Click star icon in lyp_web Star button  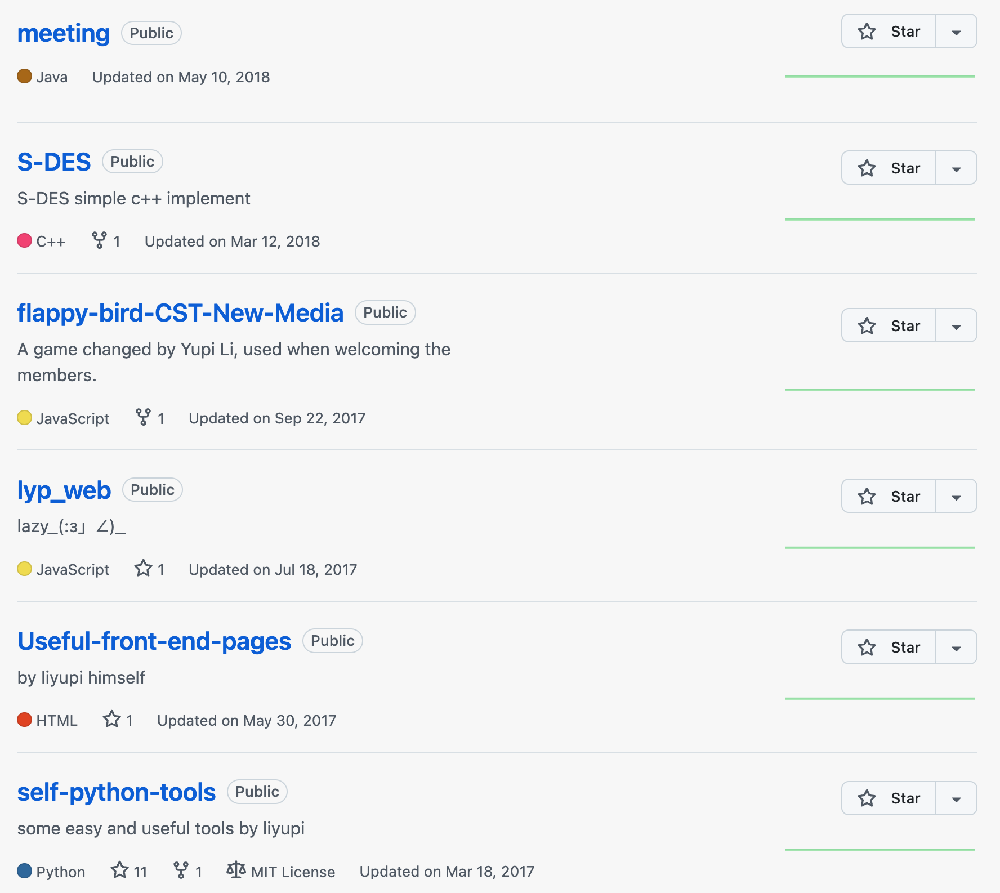click(867, 497)
